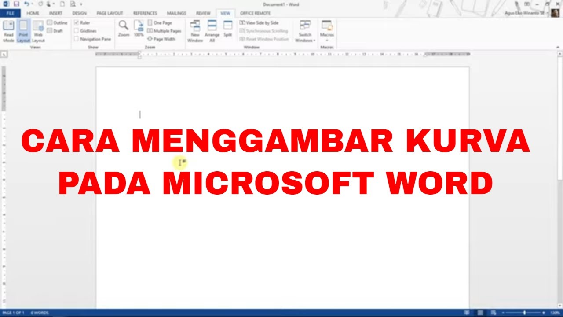This screenshot has height=317, width=563.
Task: Open Switch Windows dropdown
Action: click(x=305, y=31)
